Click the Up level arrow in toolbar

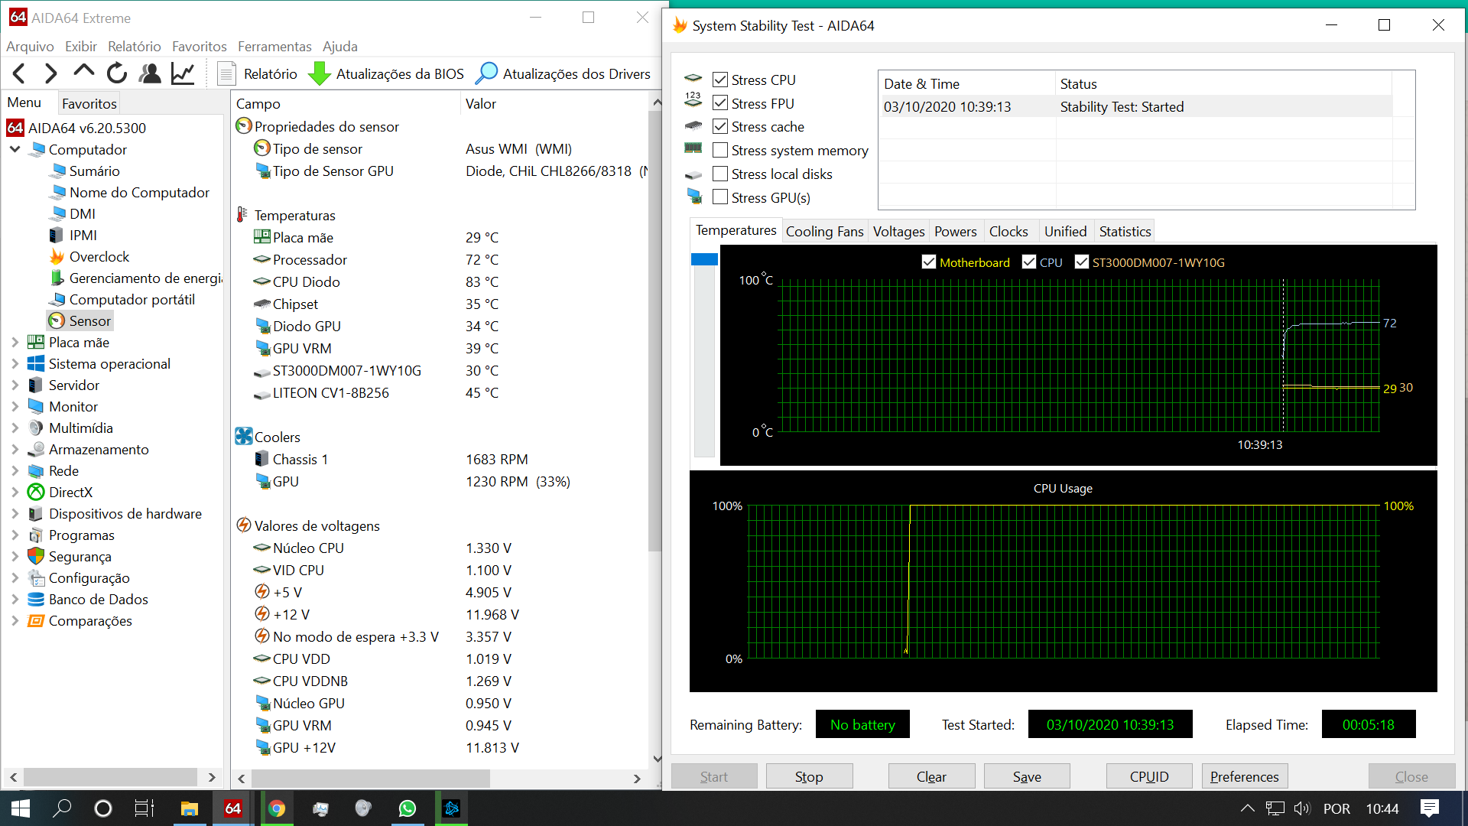coord(83,72)
